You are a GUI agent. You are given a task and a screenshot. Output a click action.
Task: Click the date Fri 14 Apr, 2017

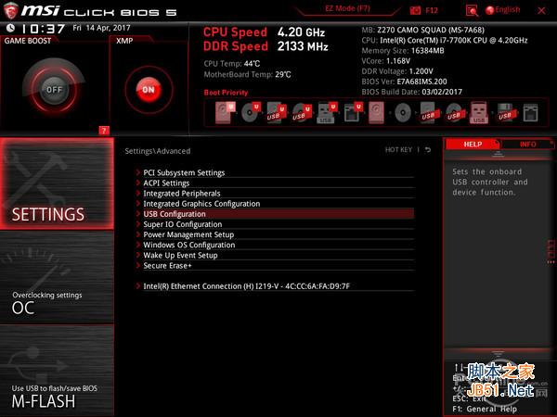pos(101,28)
